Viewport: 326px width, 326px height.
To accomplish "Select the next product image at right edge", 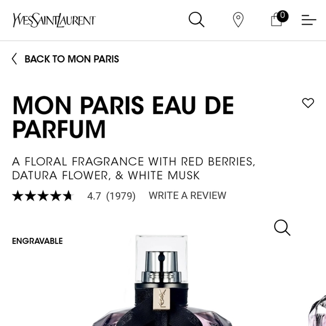I will click(318, 311).
